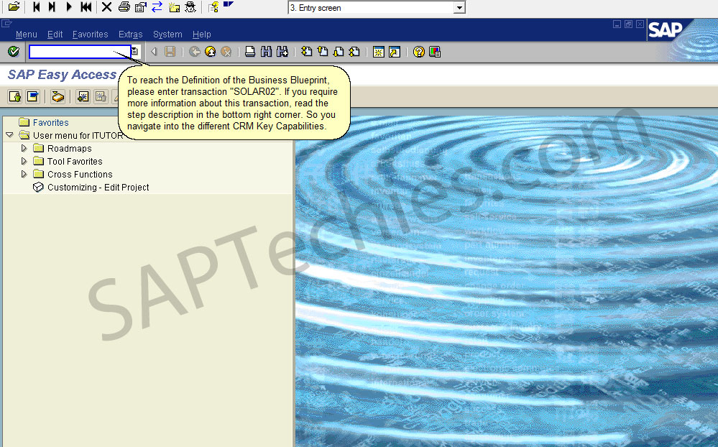The width and height of the screenshot is (718, 447).
Task: Select the Tool Favorites folder label
Action: [x=75, y=161]
